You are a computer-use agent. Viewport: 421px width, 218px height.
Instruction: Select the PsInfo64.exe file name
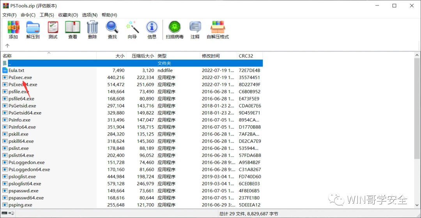[22, 127]
